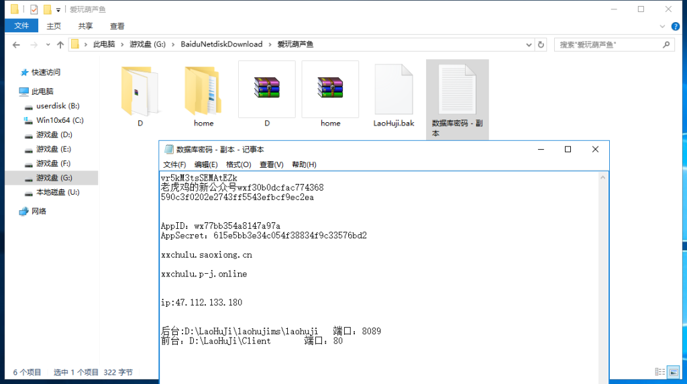Viewport: 687px width, 384px height.
Task: Open Notepad 查看(V) menu
Action: point(271,164)
